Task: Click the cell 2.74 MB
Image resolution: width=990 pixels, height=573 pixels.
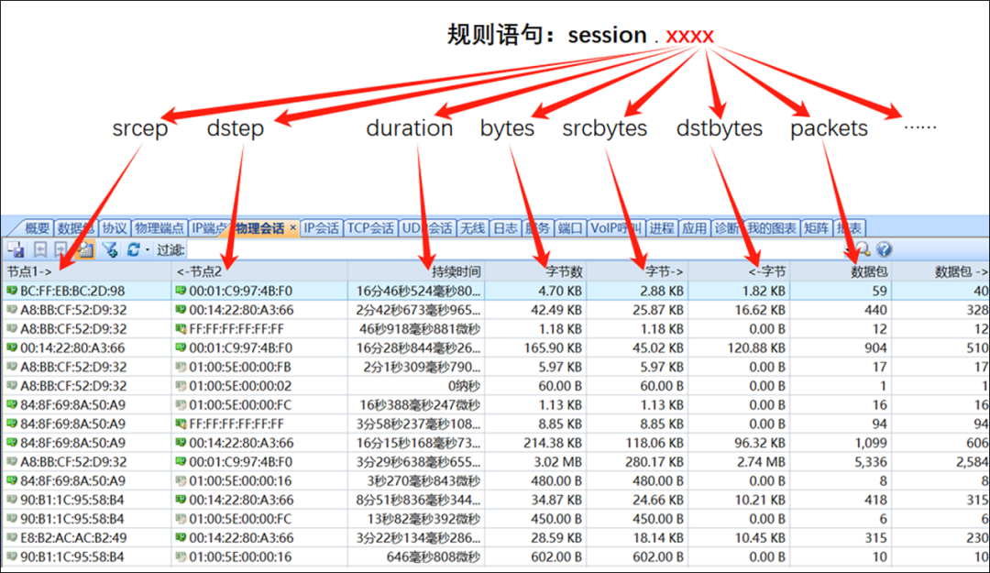Action: coord(763,462)
